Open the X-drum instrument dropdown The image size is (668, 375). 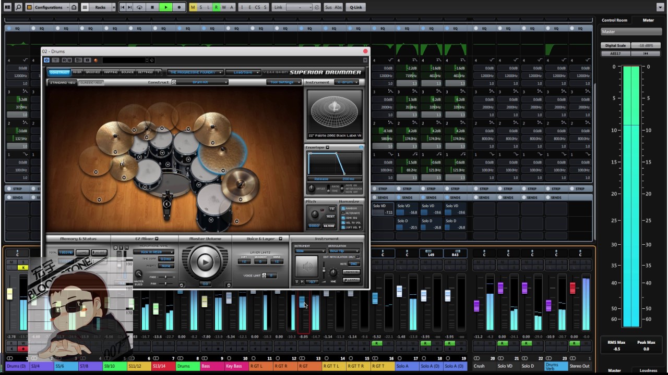click(348, 82)
